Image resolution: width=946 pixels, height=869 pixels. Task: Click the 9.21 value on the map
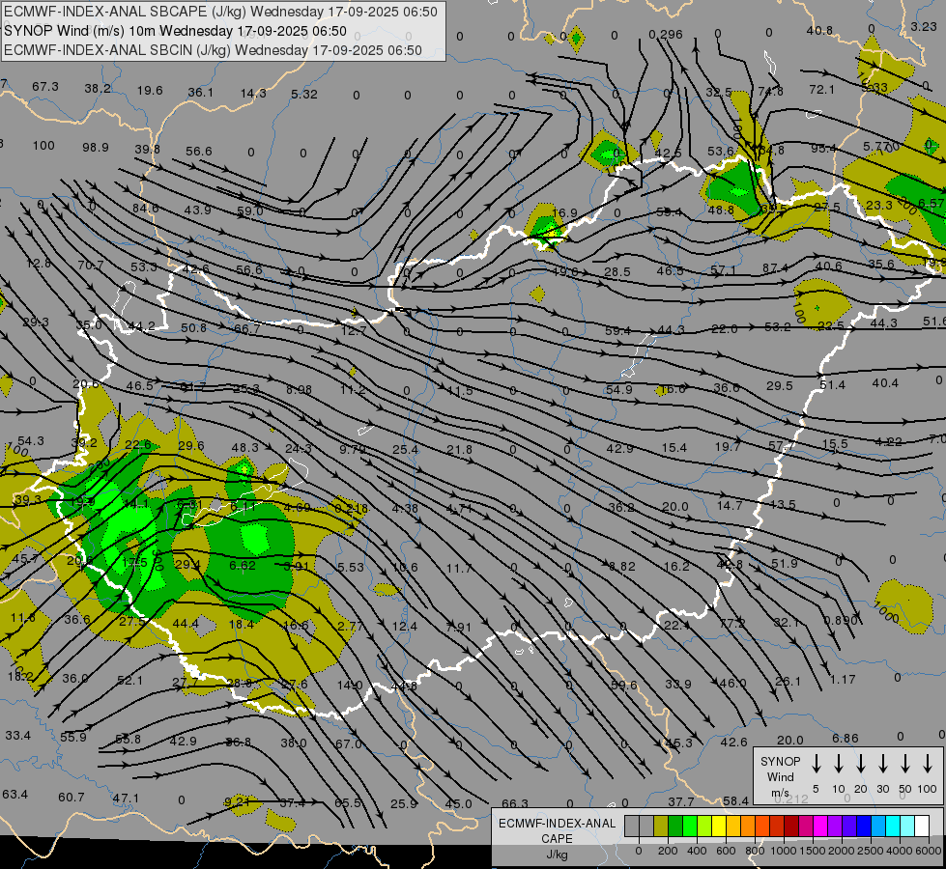pos(237,801)
